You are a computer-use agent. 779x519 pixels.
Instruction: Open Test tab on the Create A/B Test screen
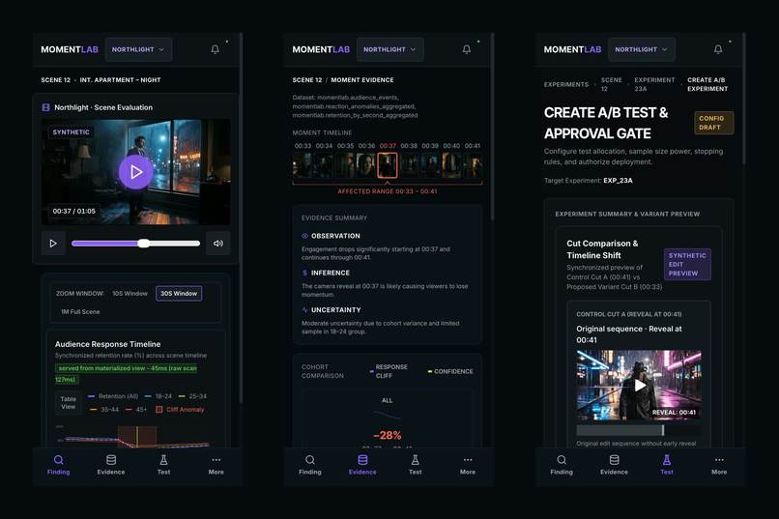tap(667, 465)
